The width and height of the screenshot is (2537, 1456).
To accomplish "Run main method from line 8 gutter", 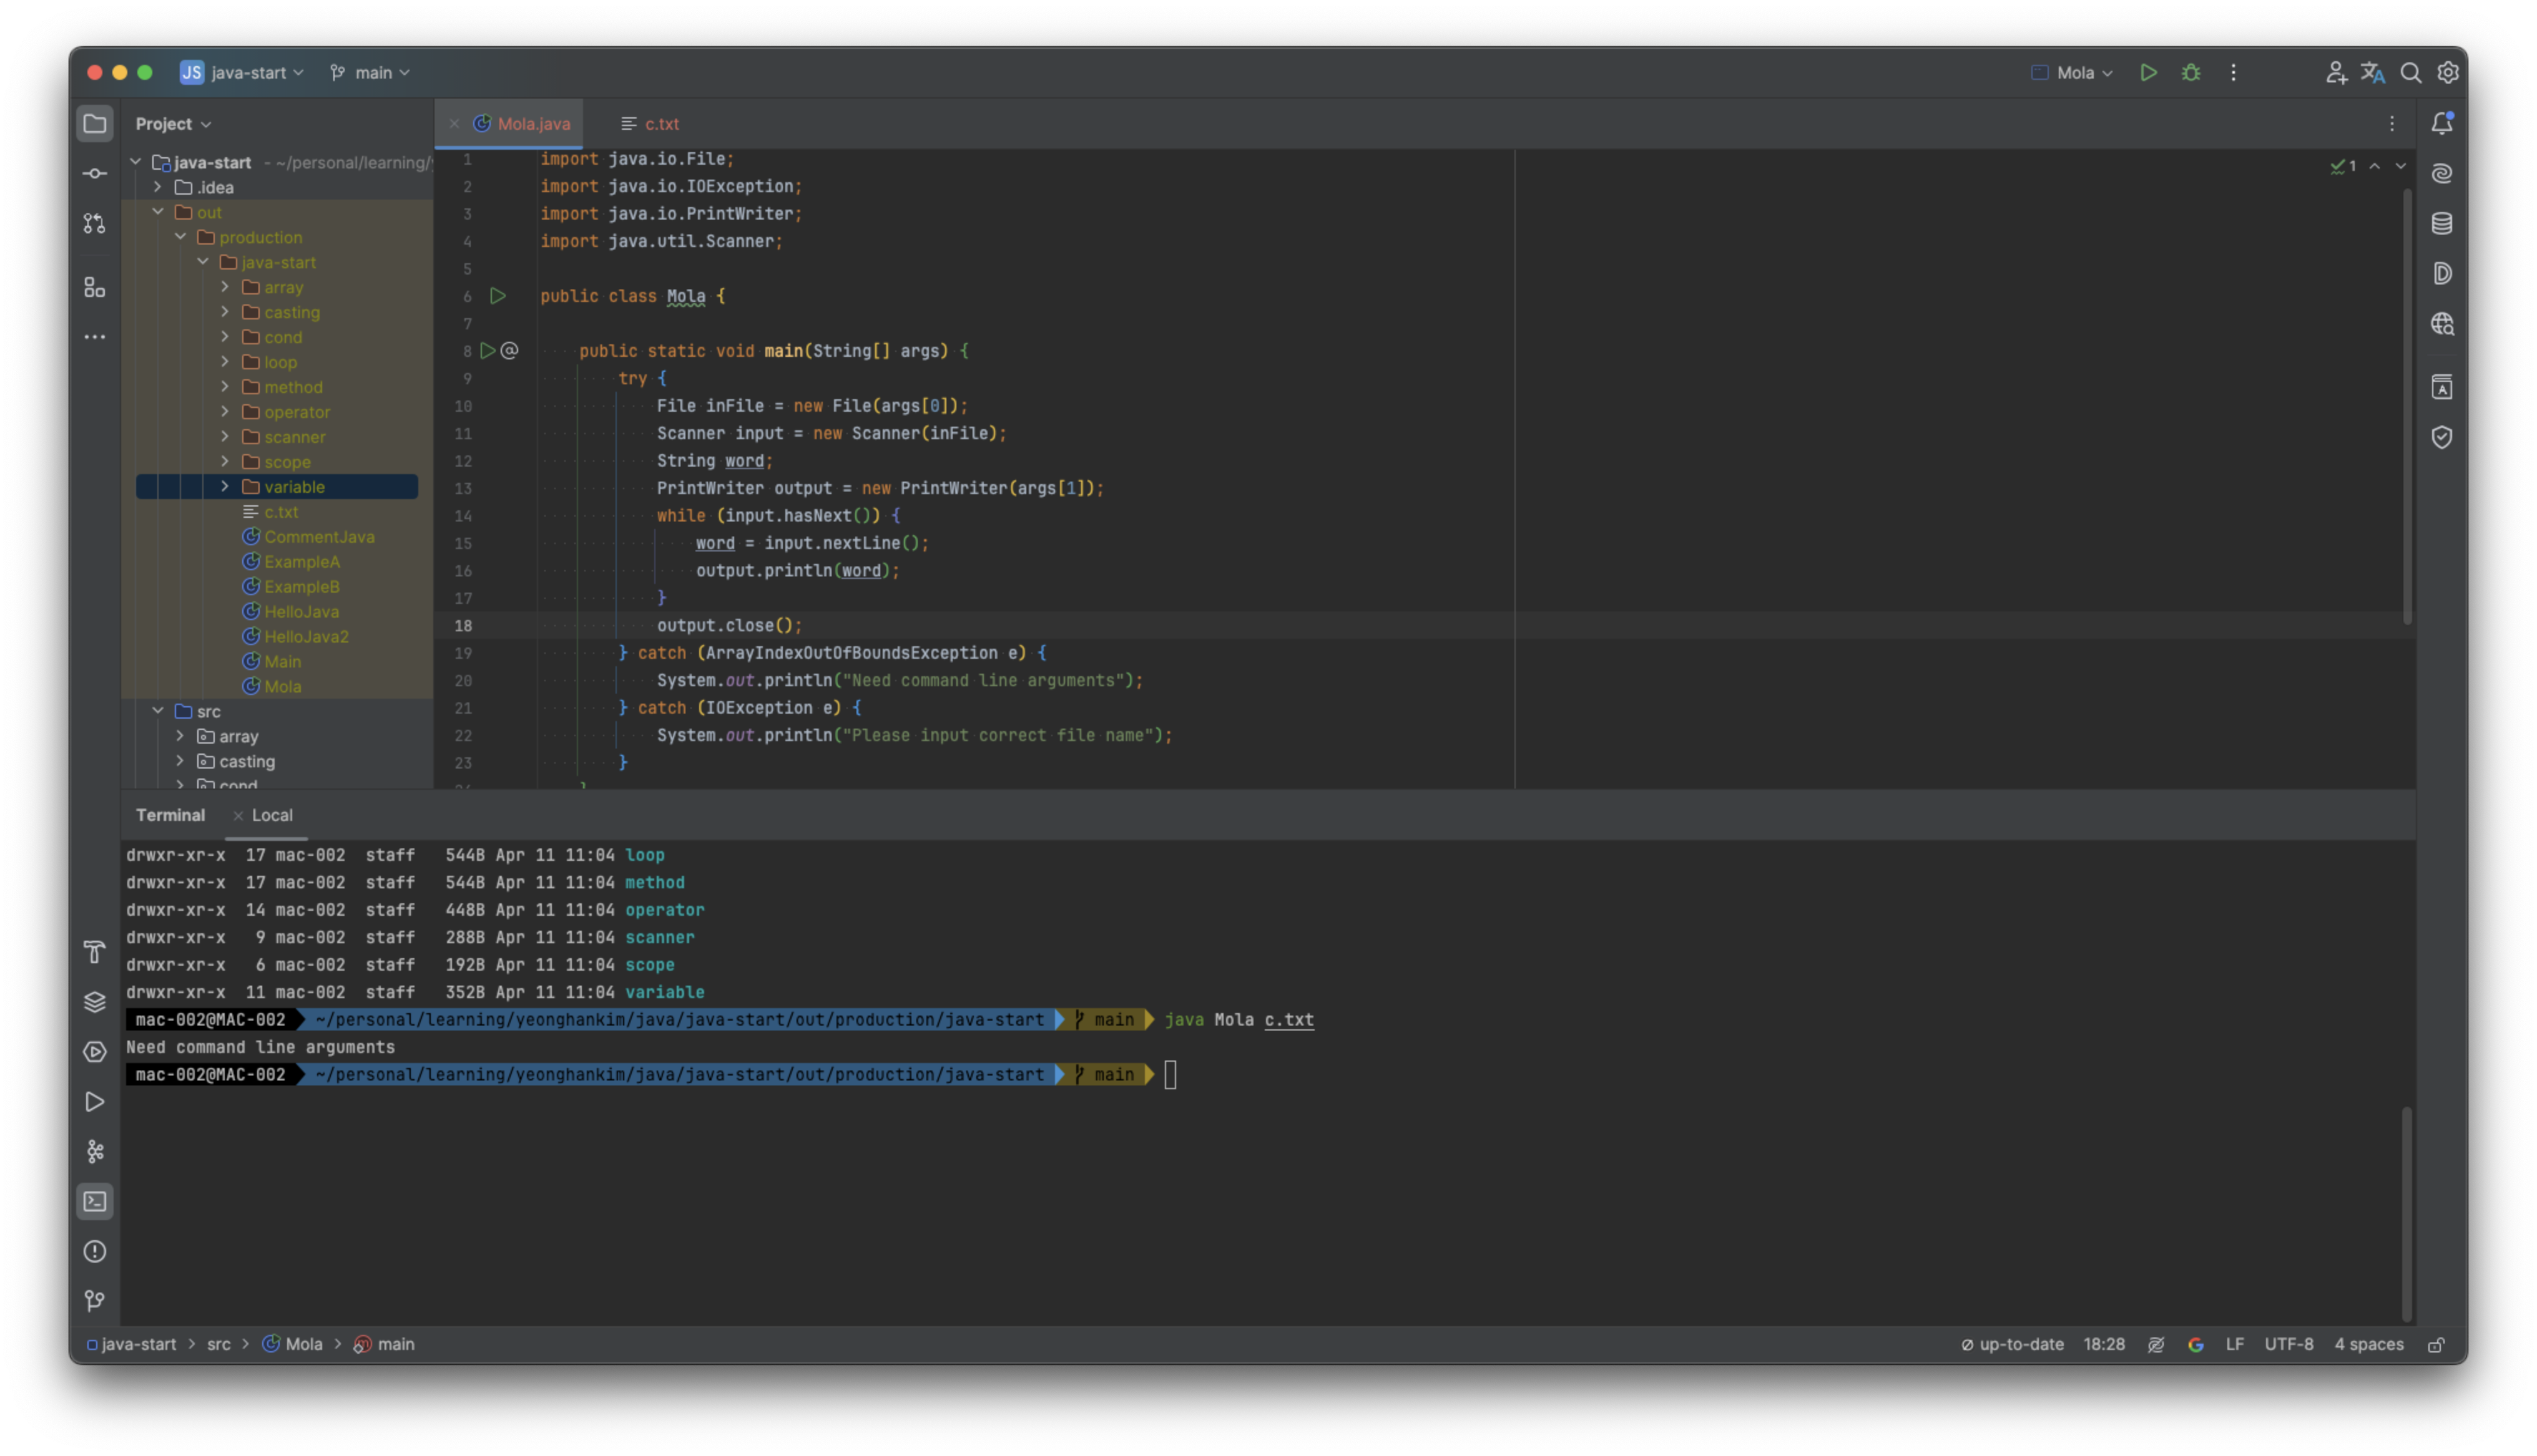I will tap(487, 351).
